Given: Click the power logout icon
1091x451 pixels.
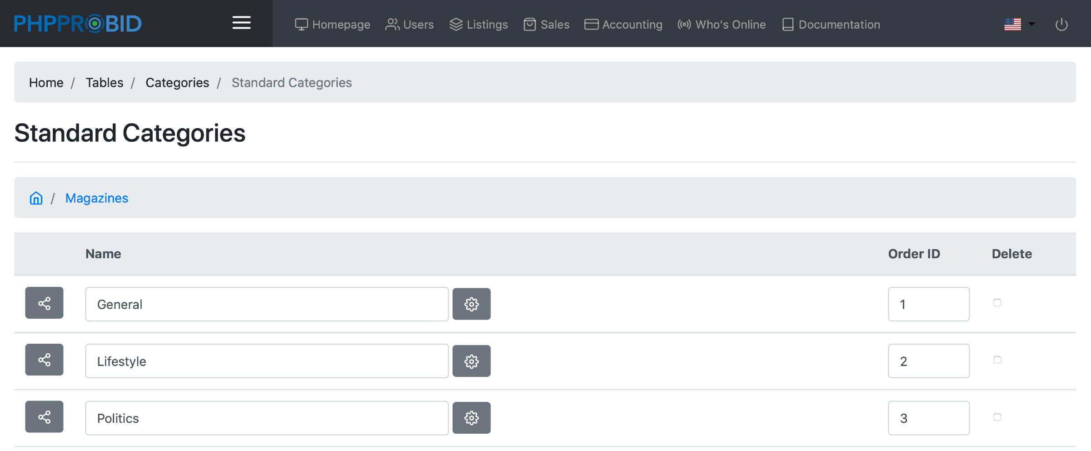Looking at the screenshot, I should point(1061,25).
